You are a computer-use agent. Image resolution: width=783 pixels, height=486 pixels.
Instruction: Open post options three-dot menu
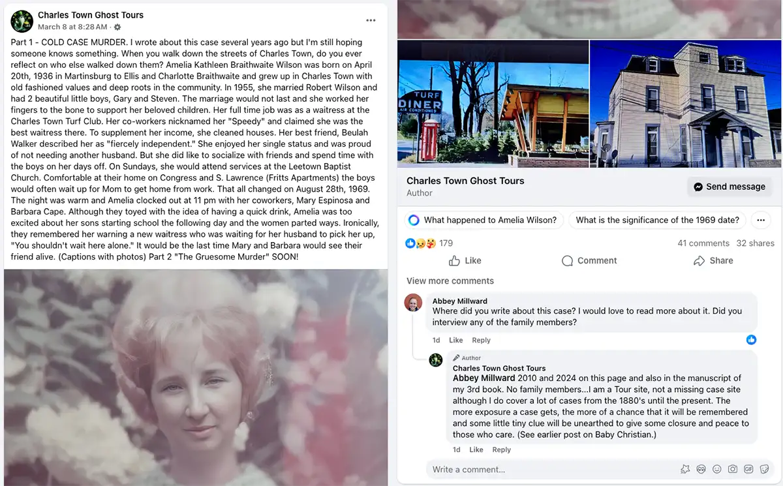tap(371, 21)
